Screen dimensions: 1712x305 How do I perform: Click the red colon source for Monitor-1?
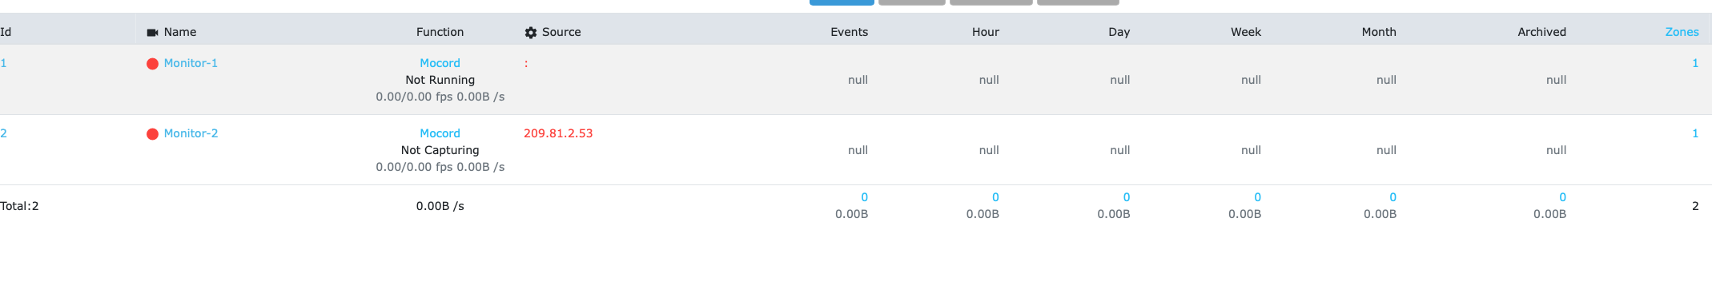click(526, 64)
